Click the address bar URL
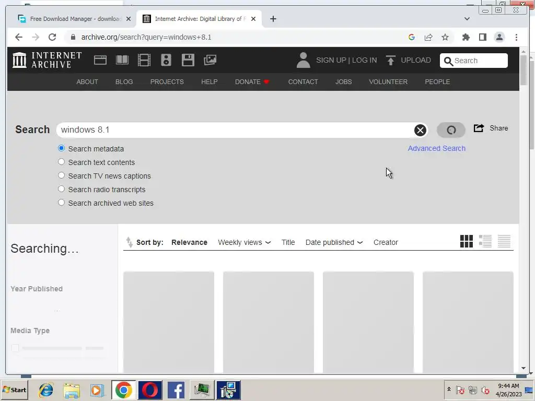The width and height of the screenshot is (535, 401). [146, 37]
